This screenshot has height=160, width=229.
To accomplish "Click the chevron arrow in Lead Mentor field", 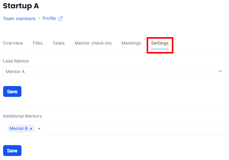I will [220, 71].
